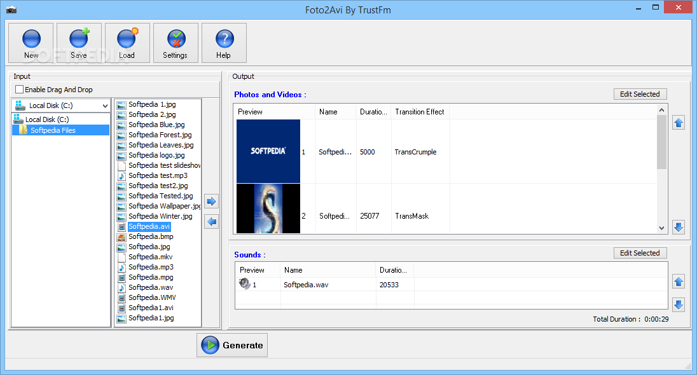The width and height of the screenshot is (697, 375).
Task: Move photo down in Photos and Videos list
Action: coord(679,227)
